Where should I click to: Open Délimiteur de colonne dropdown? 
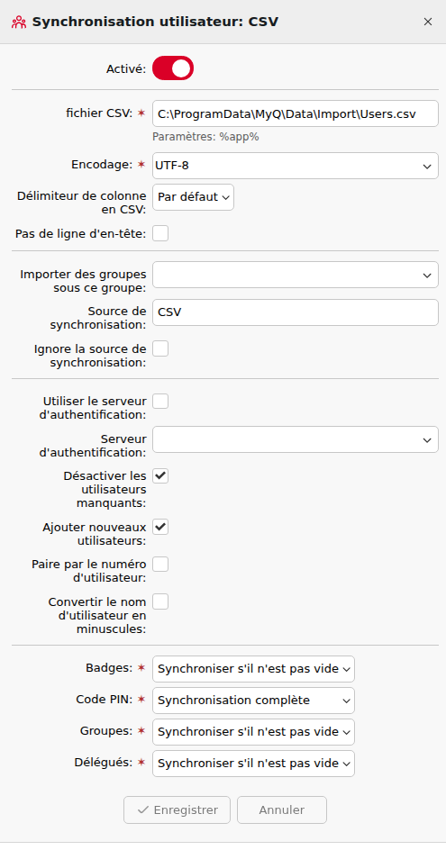click(193, 197)
